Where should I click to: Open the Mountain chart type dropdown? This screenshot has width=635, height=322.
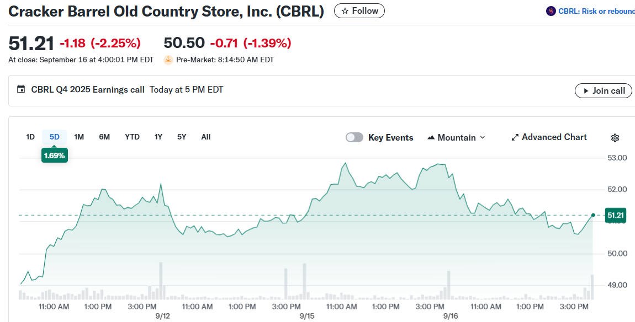tap(457, 137)
